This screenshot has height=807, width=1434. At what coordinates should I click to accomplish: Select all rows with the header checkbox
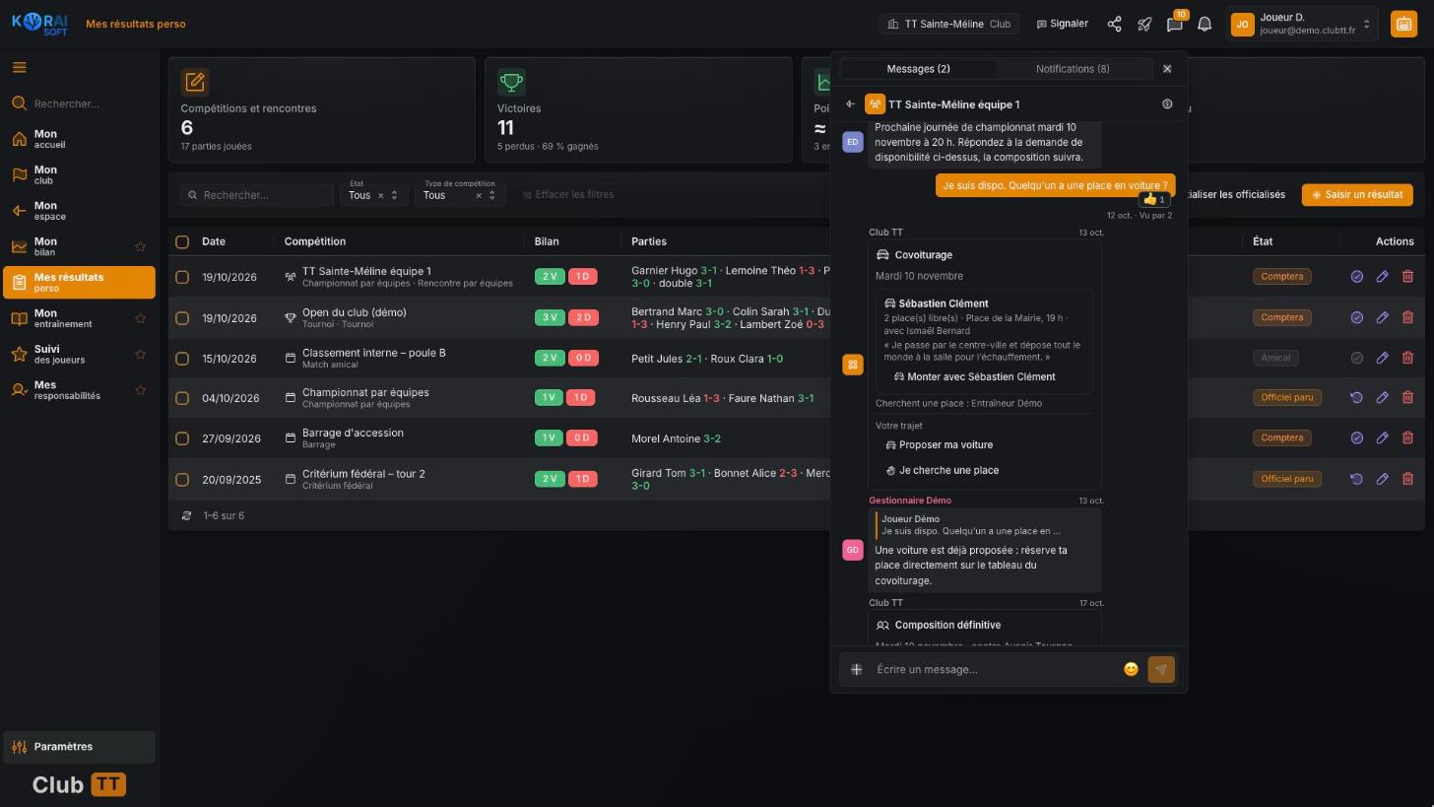tap(182, 241)
